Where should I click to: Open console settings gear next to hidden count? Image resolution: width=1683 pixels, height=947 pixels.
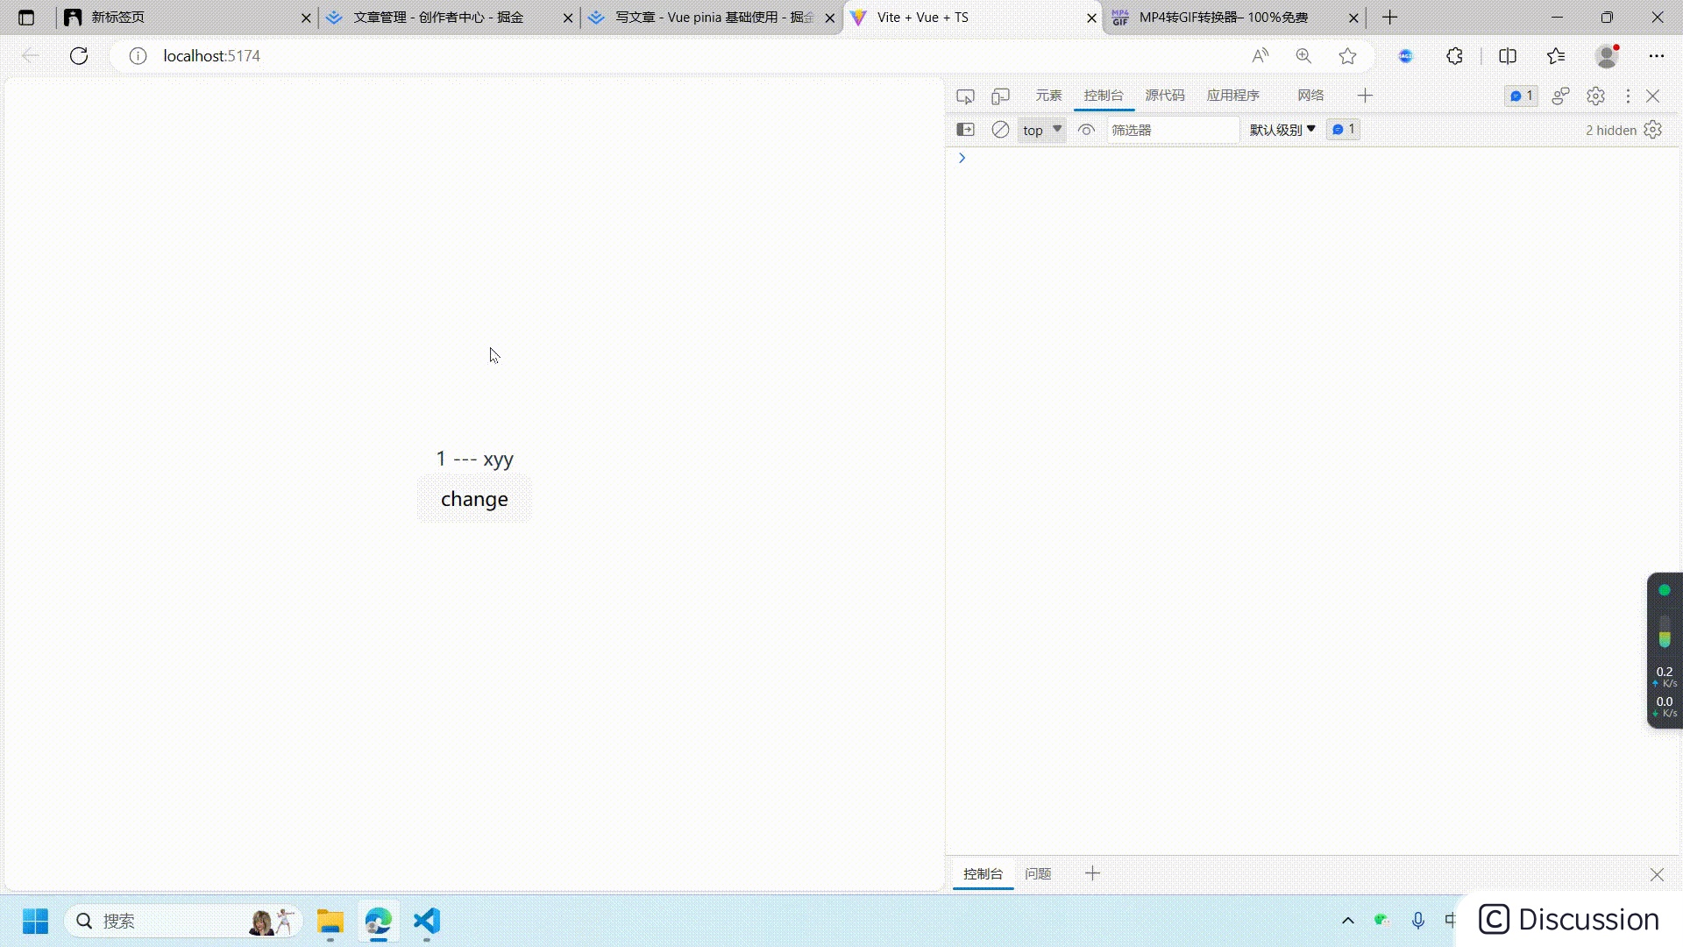(1653, 130)
